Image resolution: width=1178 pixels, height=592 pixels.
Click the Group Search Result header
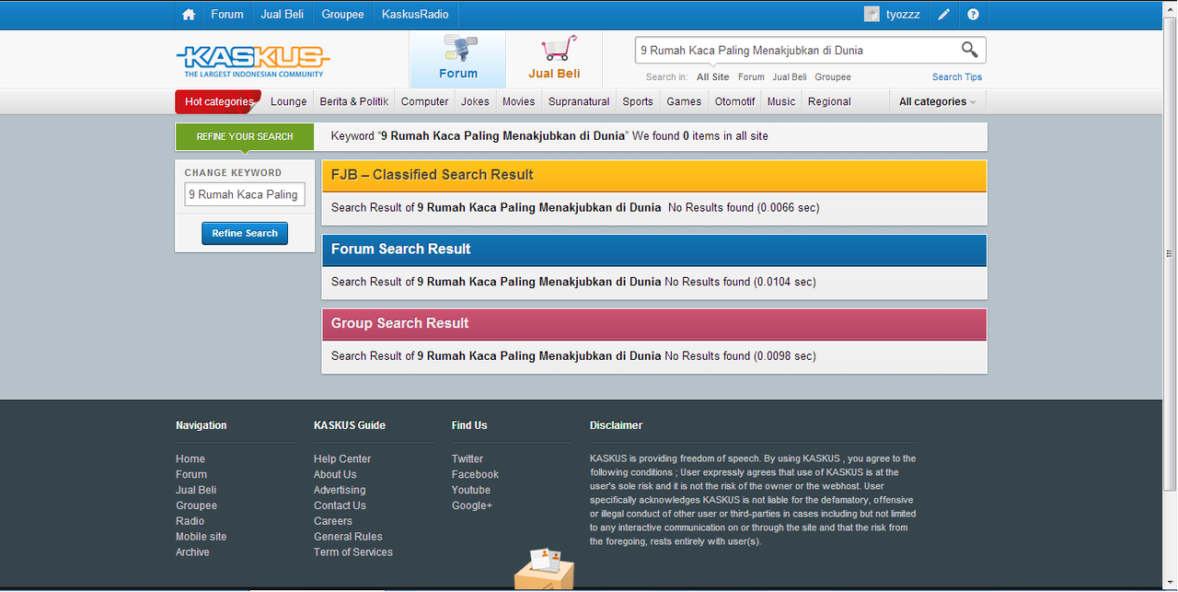point(654,324)
